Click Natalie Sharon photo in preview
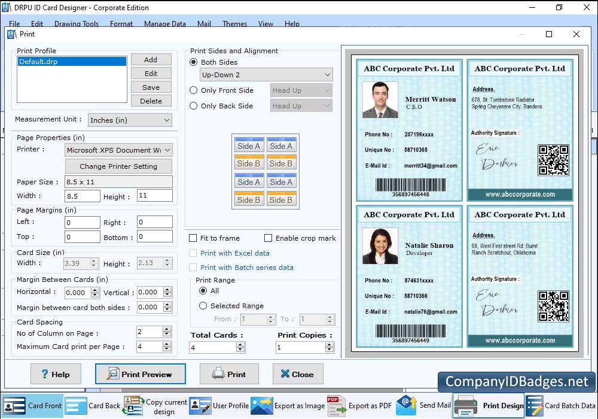 pos(380,246)
